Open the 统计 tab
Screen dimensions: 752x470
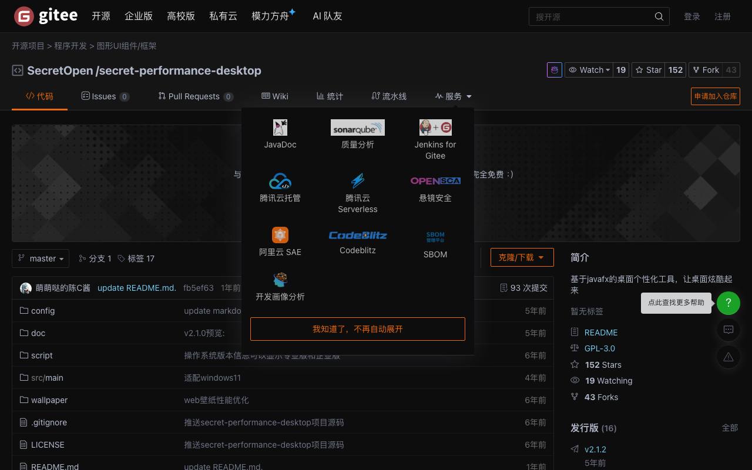pyautogui.click(x=330, y=96)
